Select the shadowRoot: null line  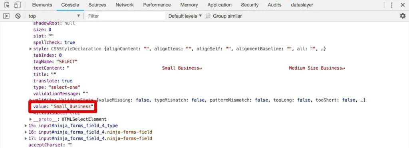(x=54, y=23)
